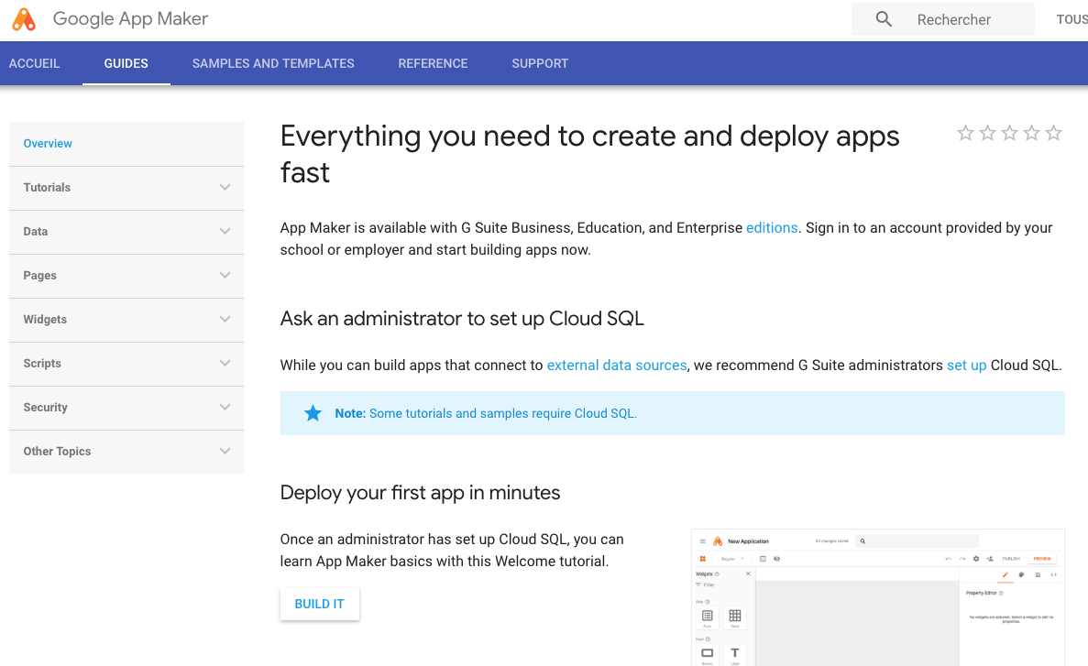Click the Security label in the sidebar

point(45,408)
